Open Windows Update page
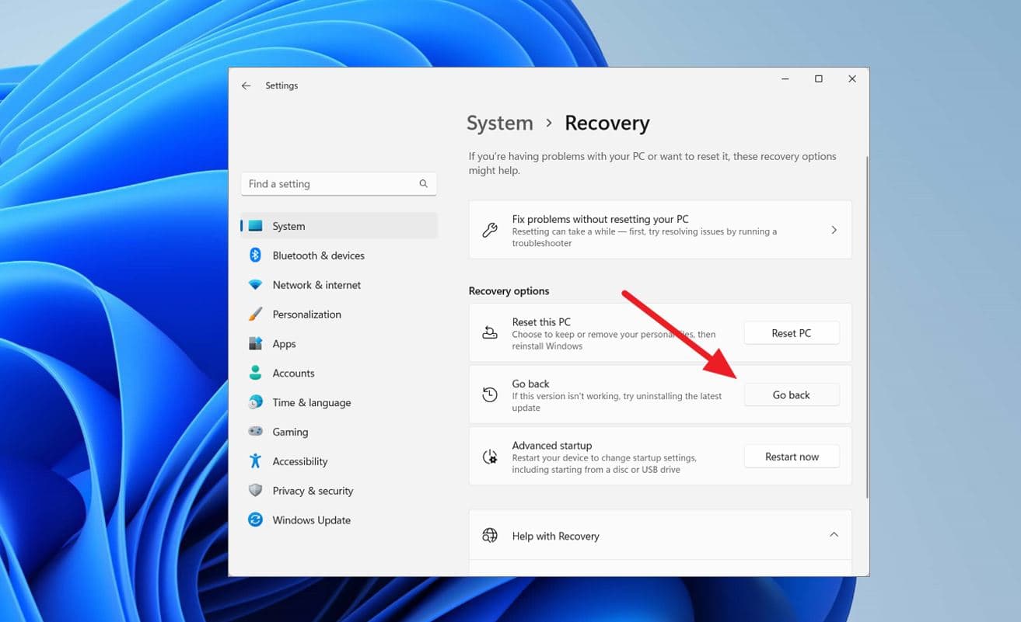 click(339, 520)
